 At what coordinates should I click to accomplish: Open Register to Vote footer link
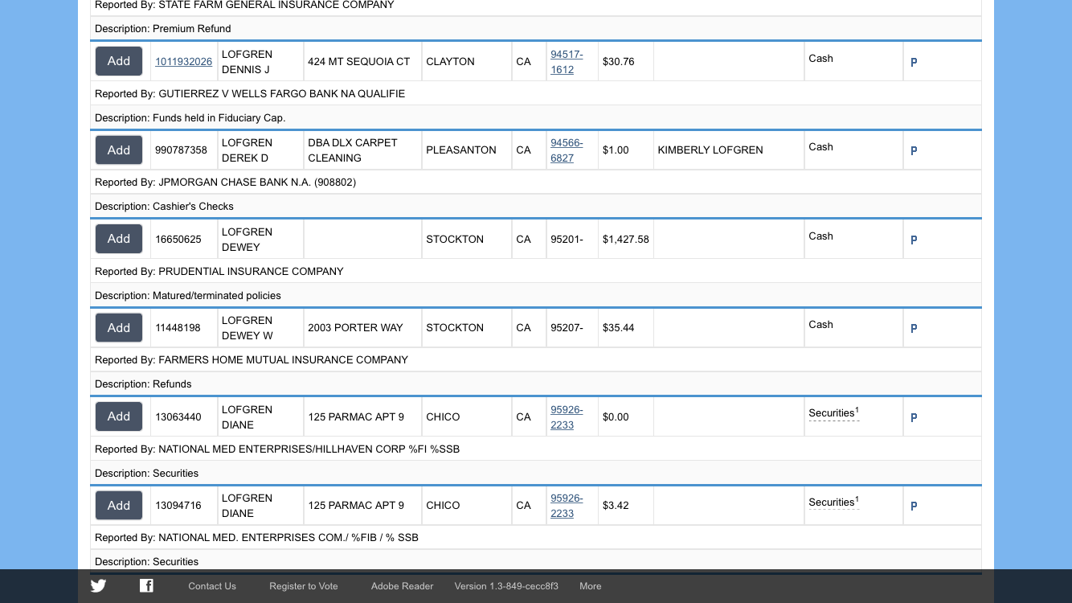(304, 586)
